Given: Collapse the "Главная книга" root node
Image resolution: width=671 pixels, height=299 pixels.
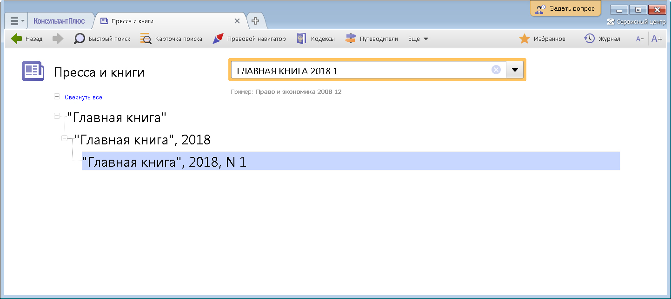Looking at the screenshot, I should 57,116.
